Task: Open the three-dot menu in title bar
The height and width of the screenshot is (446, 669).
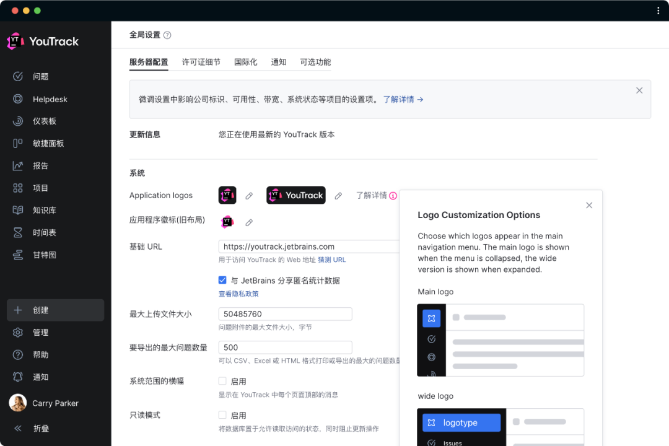Action: (658, 11)
